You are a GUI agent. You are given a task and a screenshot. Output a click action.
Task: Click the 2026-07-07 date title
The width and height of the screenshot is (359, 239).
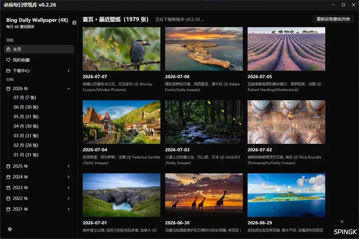pos(95,77)
